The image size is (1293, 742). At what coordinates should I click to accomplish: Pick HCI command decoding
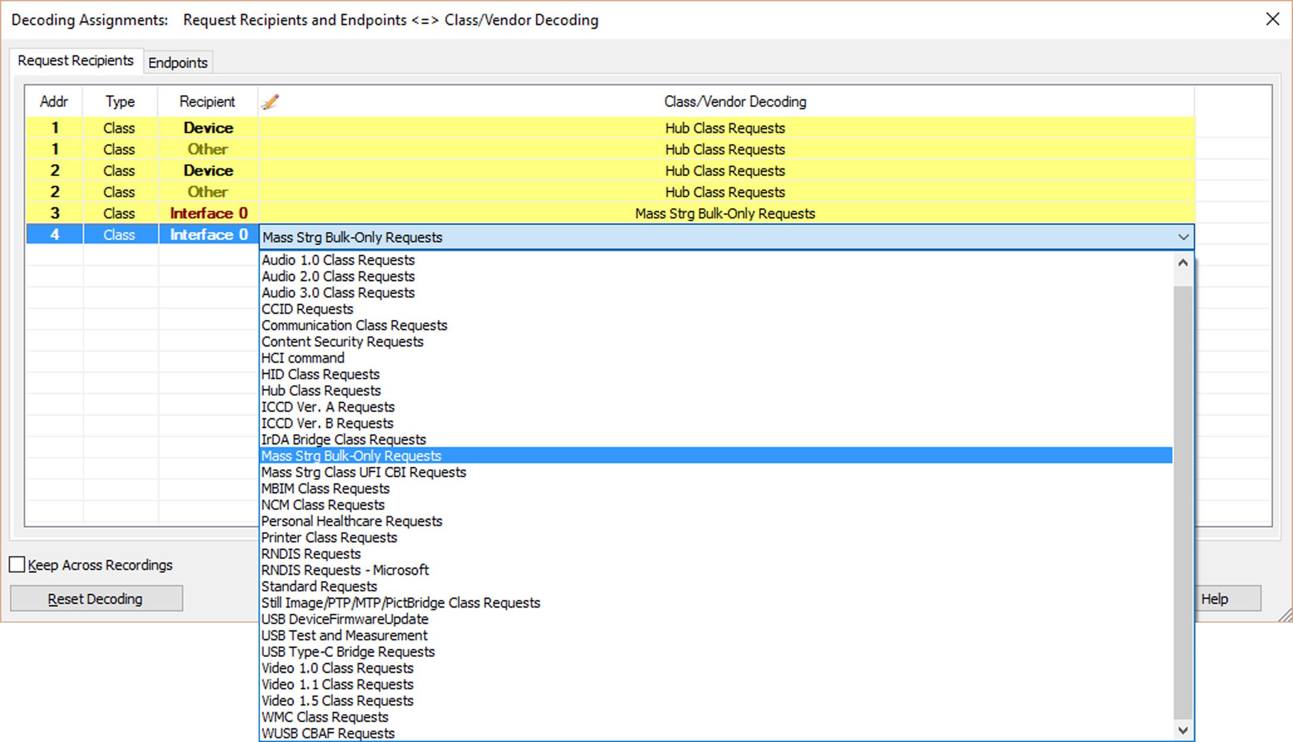[x=716, y=358]
